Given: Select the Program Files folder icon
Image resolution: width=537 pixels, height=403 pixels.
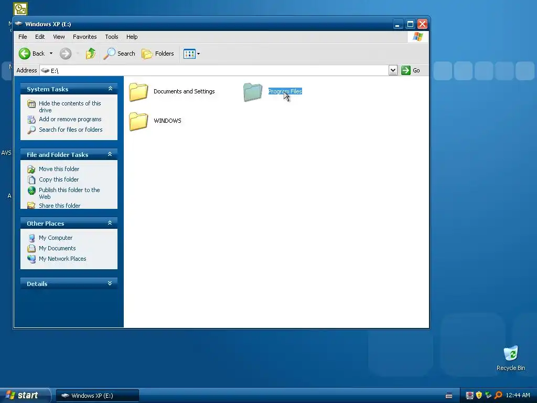Looking at the screenshot, I should [x=253, y=92].
